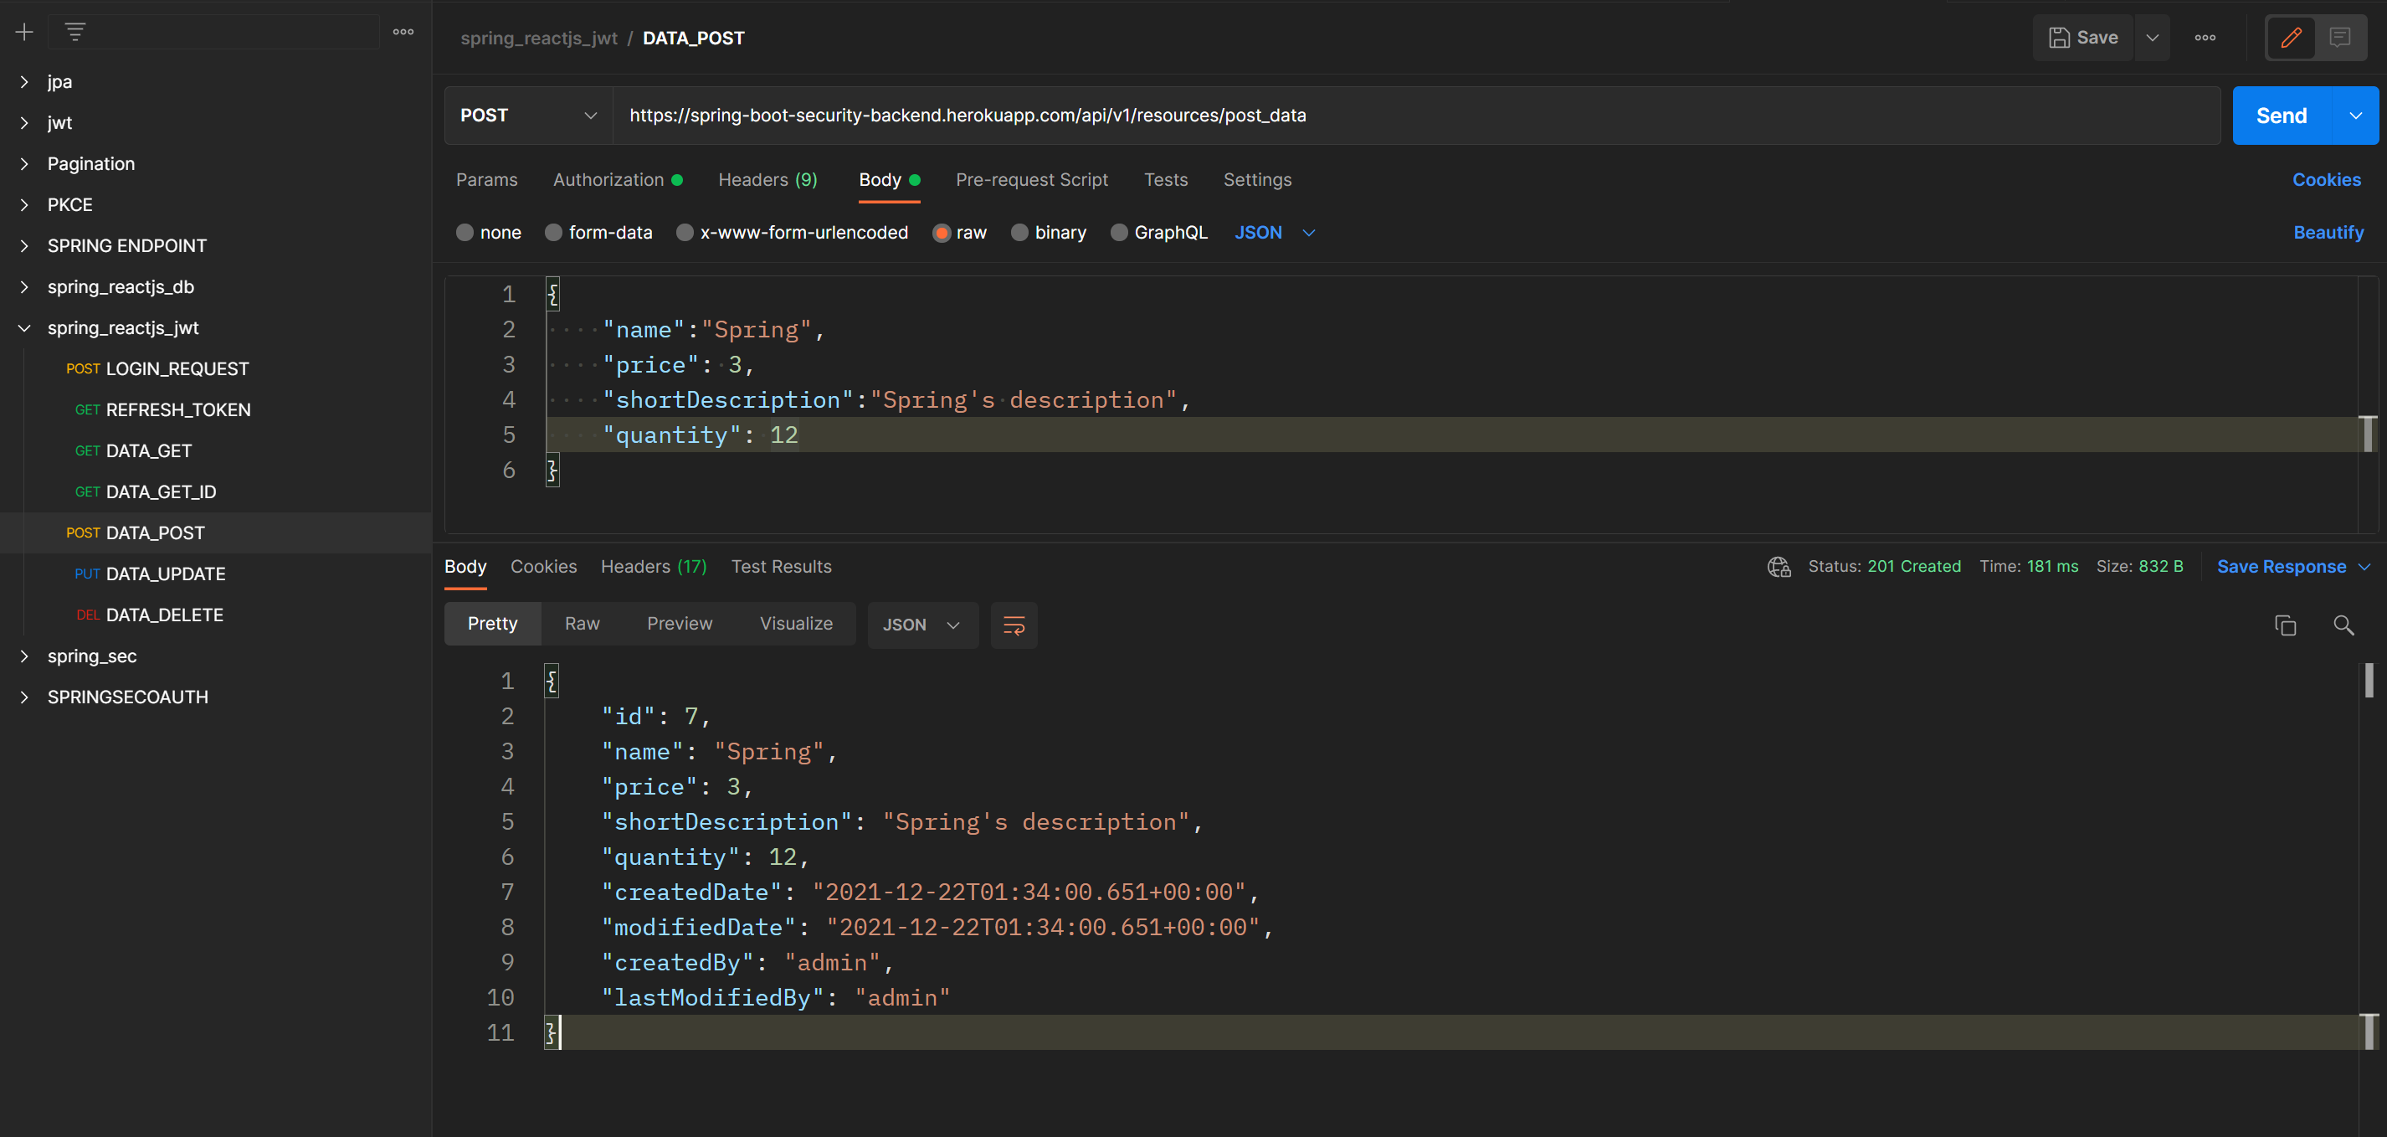Open the Save options dropdown arrow
2387x1137 pixels.
(2153, 38)
